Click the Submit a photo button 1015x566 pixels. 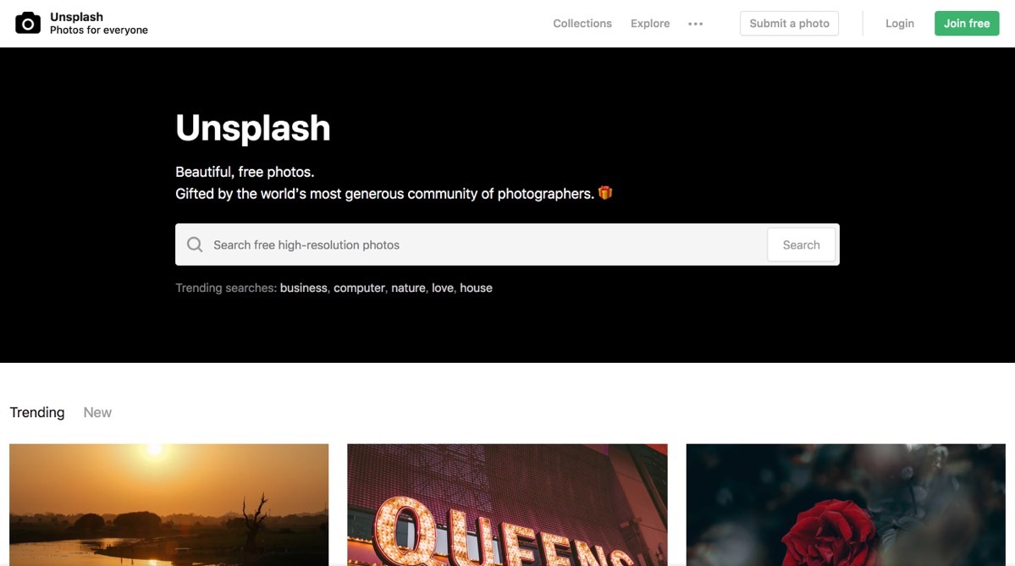(x=789, y=24)
